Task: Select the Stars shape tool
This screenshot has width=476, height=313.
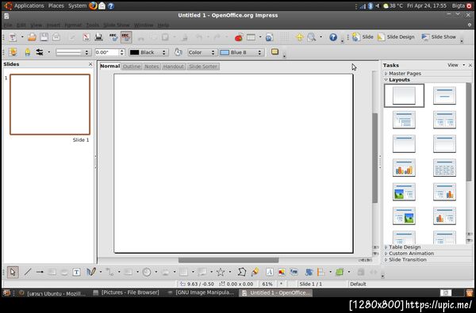Action: tap(221, 272)
